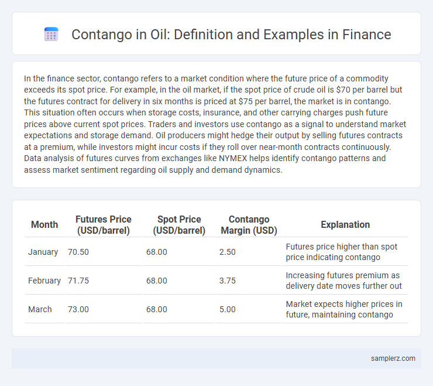This screenshot has height=386, width=433.
Task: Click the 'February' row cell
Action: [44, 281]
